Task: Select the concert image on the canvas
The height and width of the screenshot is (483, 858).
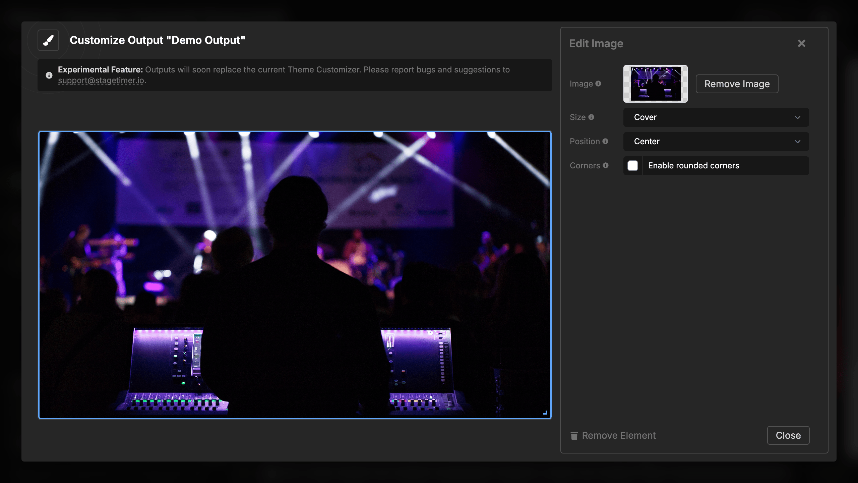Action: coord(295,275)
